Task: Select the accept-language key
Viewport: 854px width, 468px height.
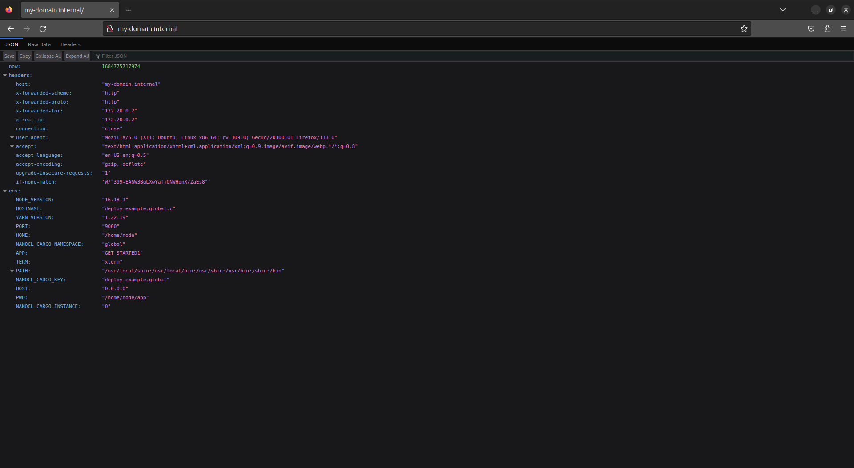Action: (39, 156)
